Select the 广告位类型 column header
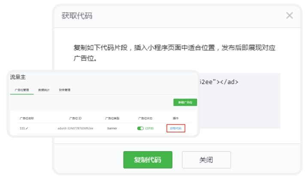Image resolution: width=305 pixels, height=176 pixels. (x=112, y=118)
